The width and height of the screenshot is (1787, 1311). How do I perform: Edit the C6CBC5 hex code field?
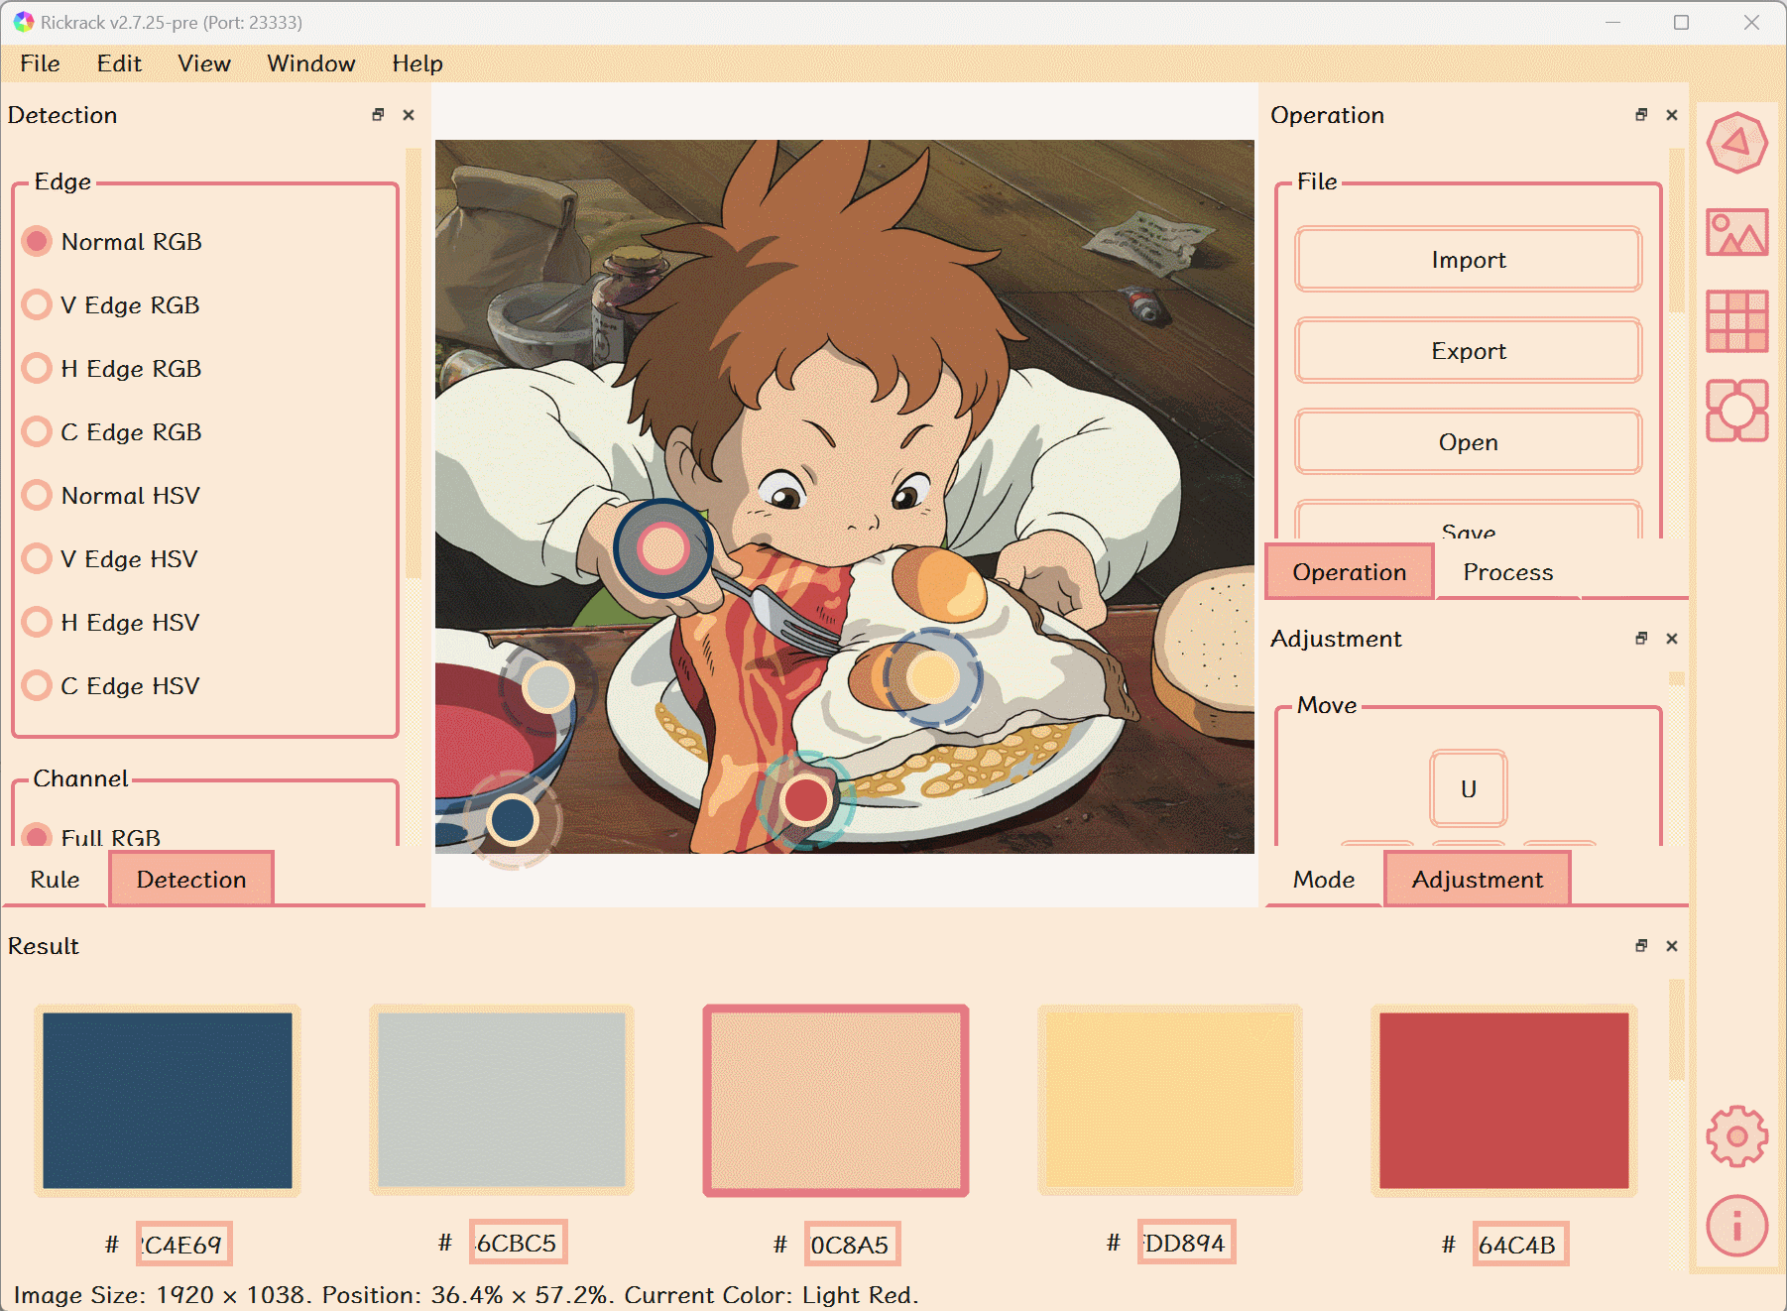coord(518,1242)
